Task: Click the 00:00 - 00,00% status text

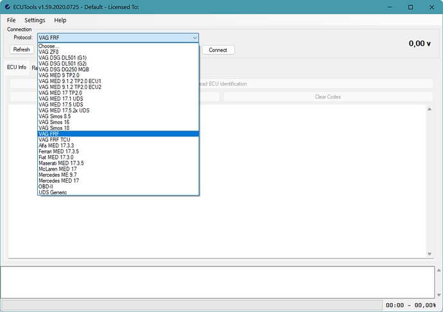Action: pos(411,305)
